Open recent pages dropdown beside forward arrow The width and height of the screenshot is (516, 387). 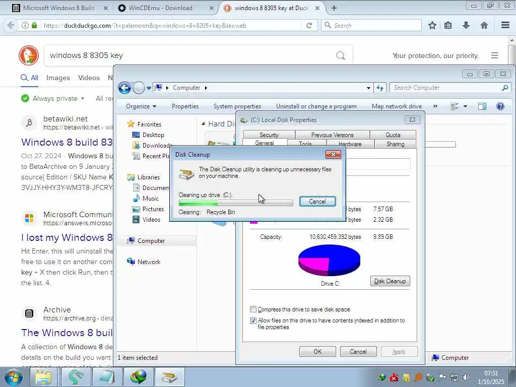149,88
